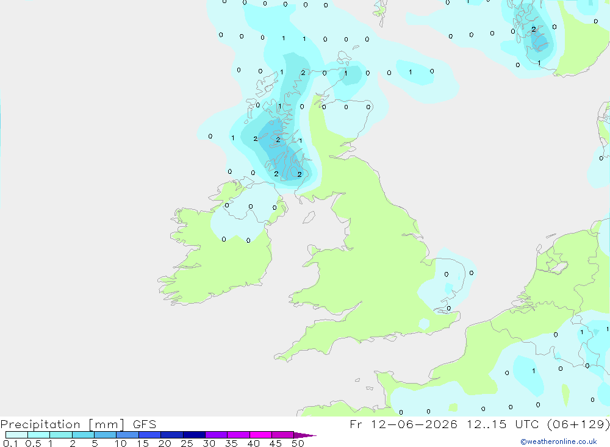Click the '20' legend scale label
The height and width of the screenshot is (447, 610).
coord(165,443)
